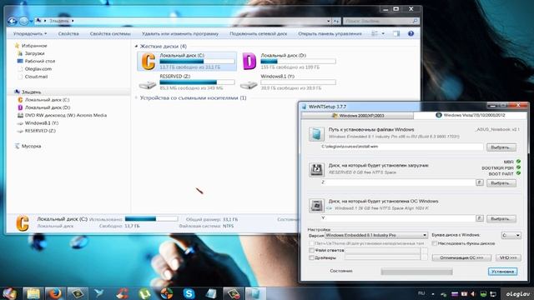Click the refresh button beside address bar
The image size is (534, 300).
336,21
